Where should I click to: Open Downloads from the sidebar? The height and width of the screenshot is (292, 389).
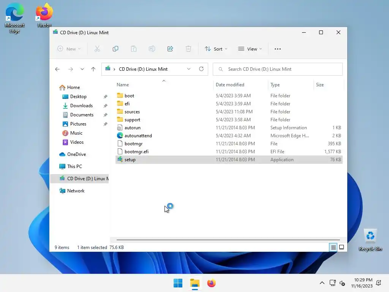[81, 106]
